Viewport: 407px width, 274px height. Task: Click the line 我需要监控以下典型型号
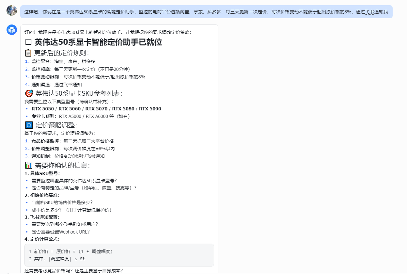[x=69, y=102]
